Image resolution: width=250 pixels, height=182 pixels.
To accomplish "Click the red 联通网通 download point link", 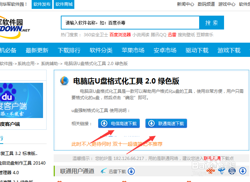I will pos(212,158).
